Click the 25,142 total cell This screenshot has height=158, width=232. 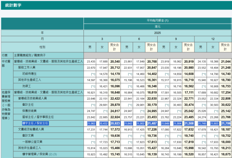(x=225, y=111)
